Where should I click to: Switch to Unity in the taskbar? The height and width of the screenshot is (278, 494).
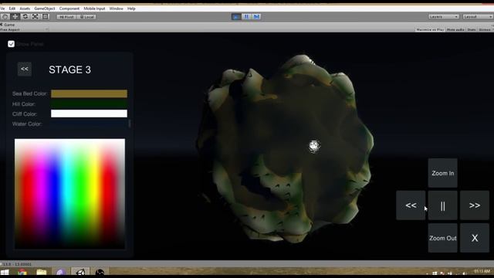point(80,272)
